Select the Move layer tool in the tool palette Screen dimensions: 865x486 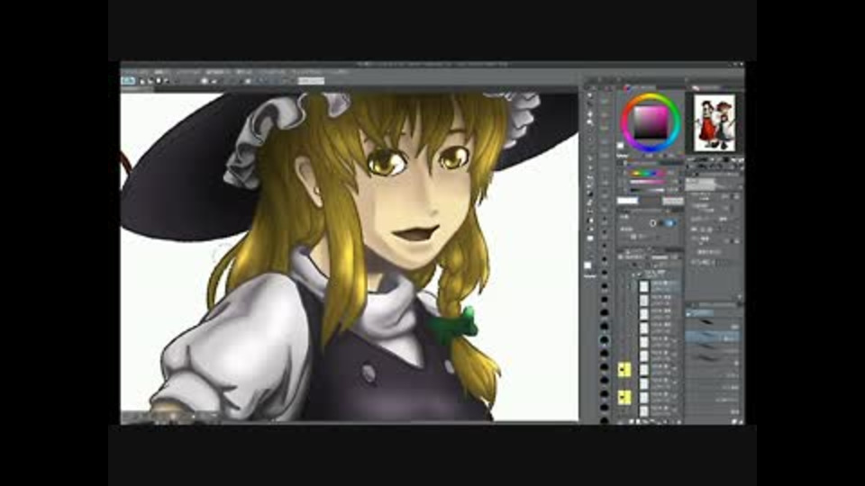pyautogui.click(x=589, y=123)
